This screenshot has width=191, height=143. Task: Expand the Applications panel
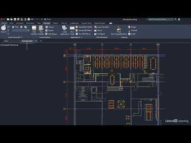76,37
